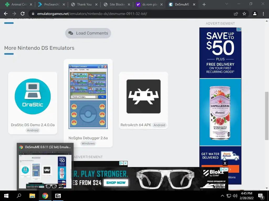Click Ready Refresh truck logo
This screenshot has width=269, height=201.
230,156
